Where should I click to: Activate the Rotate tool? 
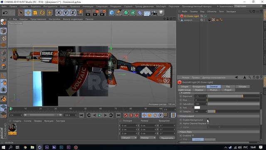[x=42, y=13]
